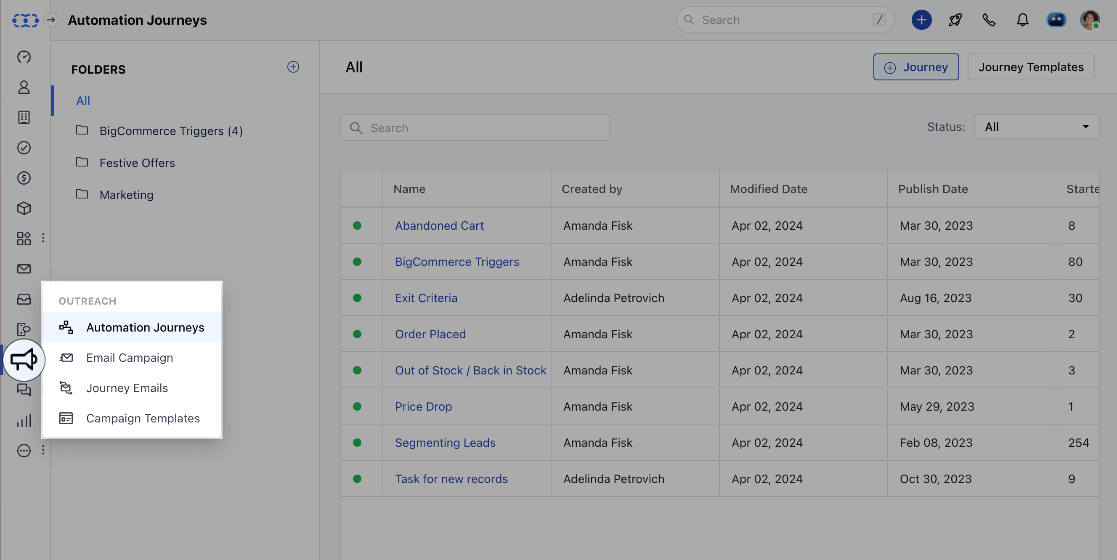Select Automation Journeys in Outreach menu

click(x=132, y=327)
